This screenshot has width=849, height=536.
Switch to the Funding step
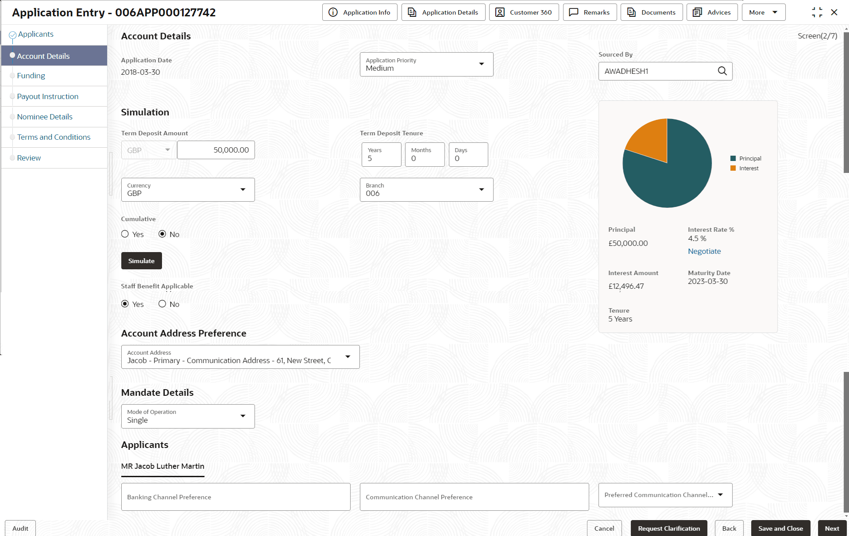click(31, 75)
